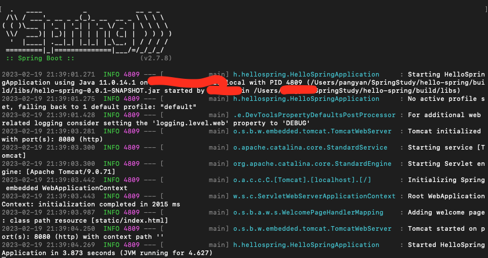Click HelloSpringApplication logger on the 21:39:01.275 line
Screen dimensions: 488x258
pyautogui.click(x=306, y=99)
